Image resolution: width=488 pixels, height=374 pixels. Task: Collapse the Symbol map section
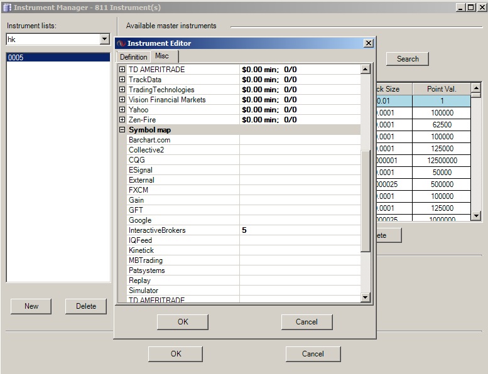pyautogui.click(x=122, y=130)
